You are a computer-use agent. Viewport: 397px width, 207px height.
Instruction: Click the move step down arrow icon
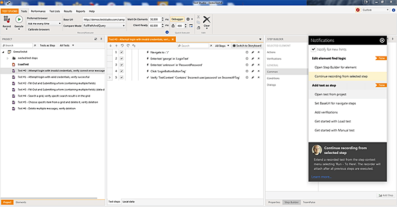[x=111, y=46]
